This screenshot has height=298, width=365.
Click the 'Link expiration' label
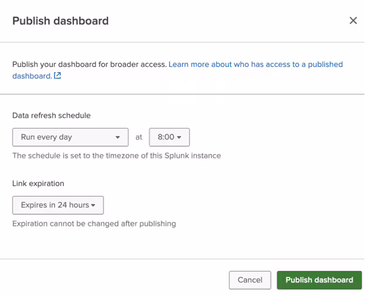[x=38, y=184]
